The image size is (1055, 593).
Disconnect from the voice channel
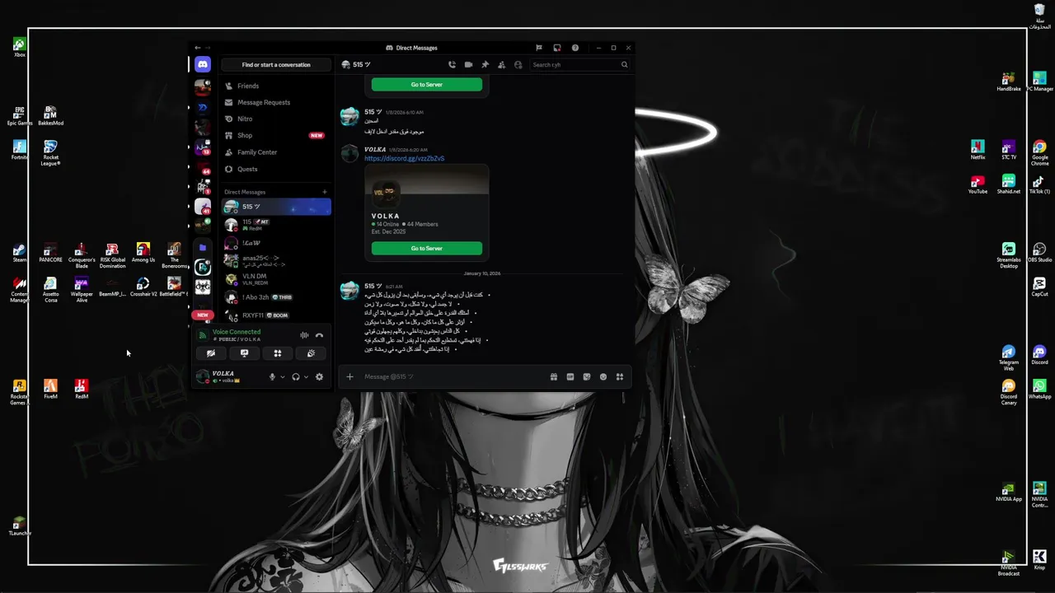319,335
